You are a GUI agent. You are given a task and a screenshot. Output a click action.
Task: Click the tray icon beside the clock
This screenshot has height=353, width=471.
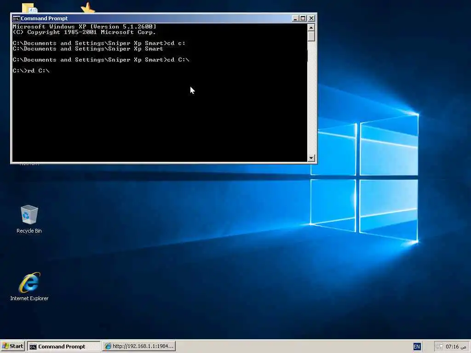click(x=439, y=347)
